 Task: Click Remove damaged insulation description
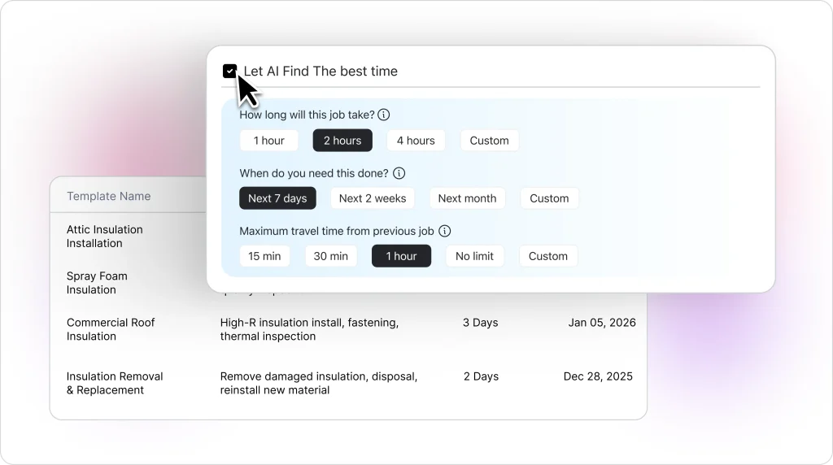[x=319, y=383]
